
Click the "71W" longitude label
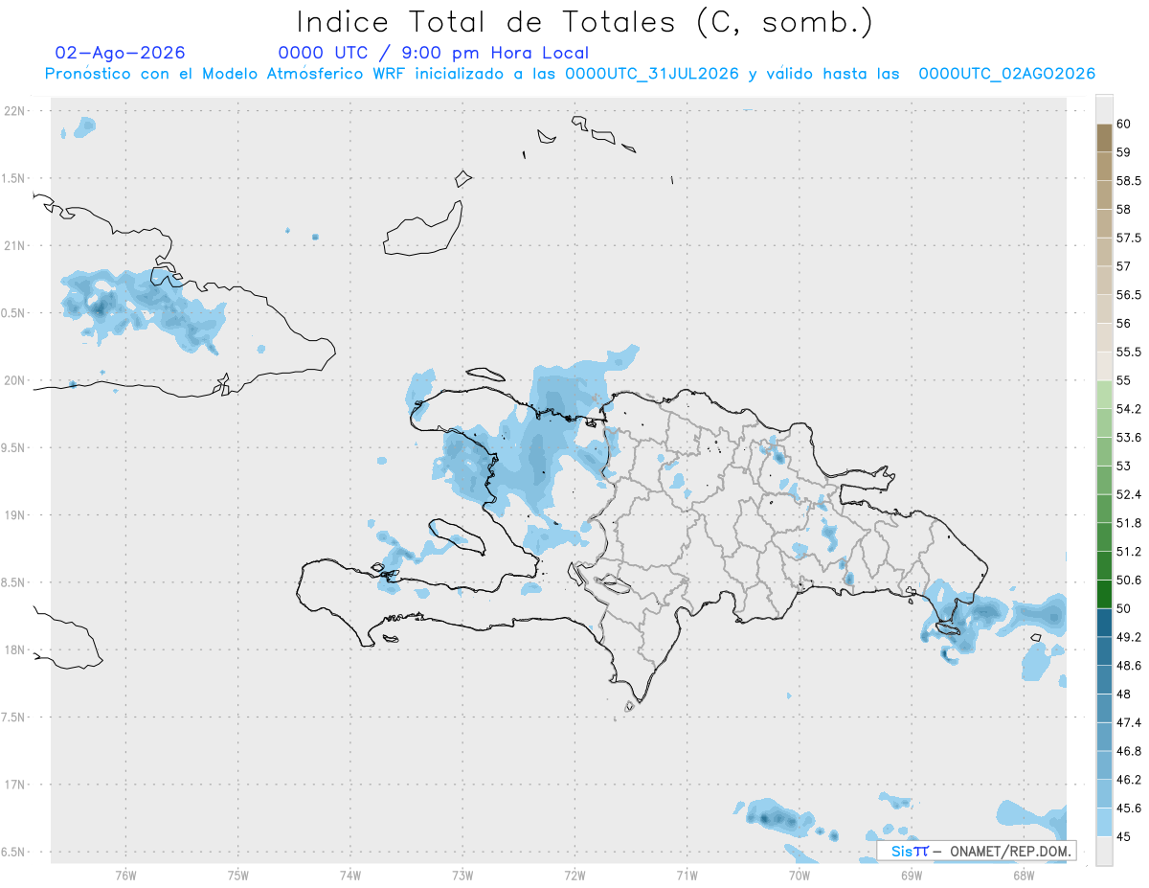tap(687, 875)
